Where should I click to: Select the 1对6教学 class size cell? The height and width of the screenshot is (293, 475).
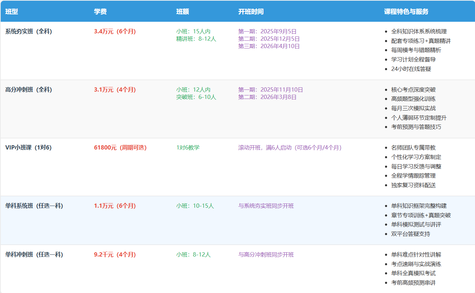point(188,148)
